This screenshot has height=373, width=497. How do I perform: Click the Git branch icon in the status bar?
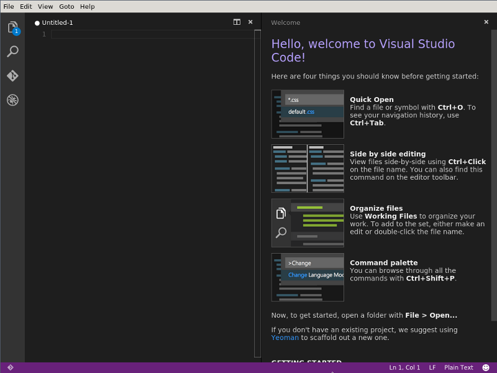[x=9, y=367]
